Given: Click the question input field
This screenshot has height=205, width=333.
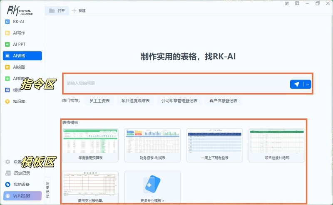Looking at the screenshot, I should point(176,84).
